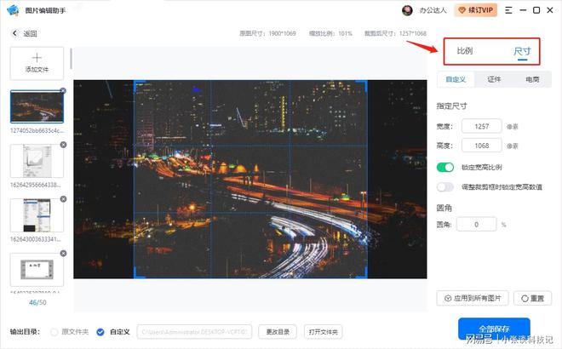The image size is (562, 349).
Task: Click 打开文件夹 open folder button
Action: (324, 332)
